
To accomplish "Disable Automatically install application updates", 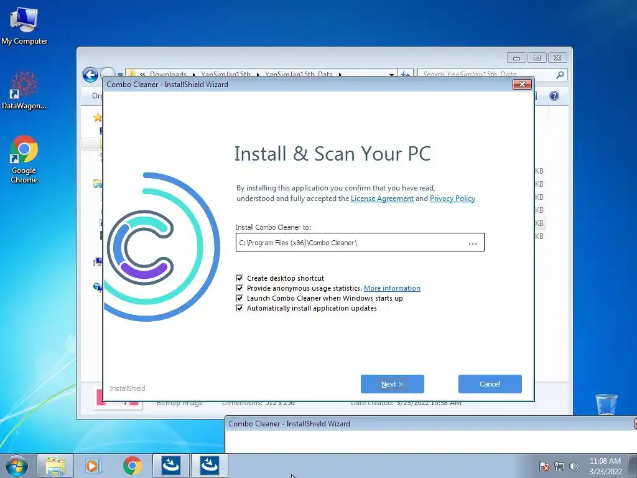I will tap(239, 308).
